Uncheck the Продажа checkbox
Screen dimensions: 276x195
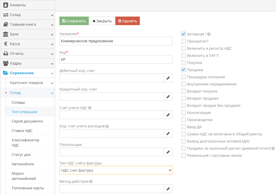(x=184, y=70)
